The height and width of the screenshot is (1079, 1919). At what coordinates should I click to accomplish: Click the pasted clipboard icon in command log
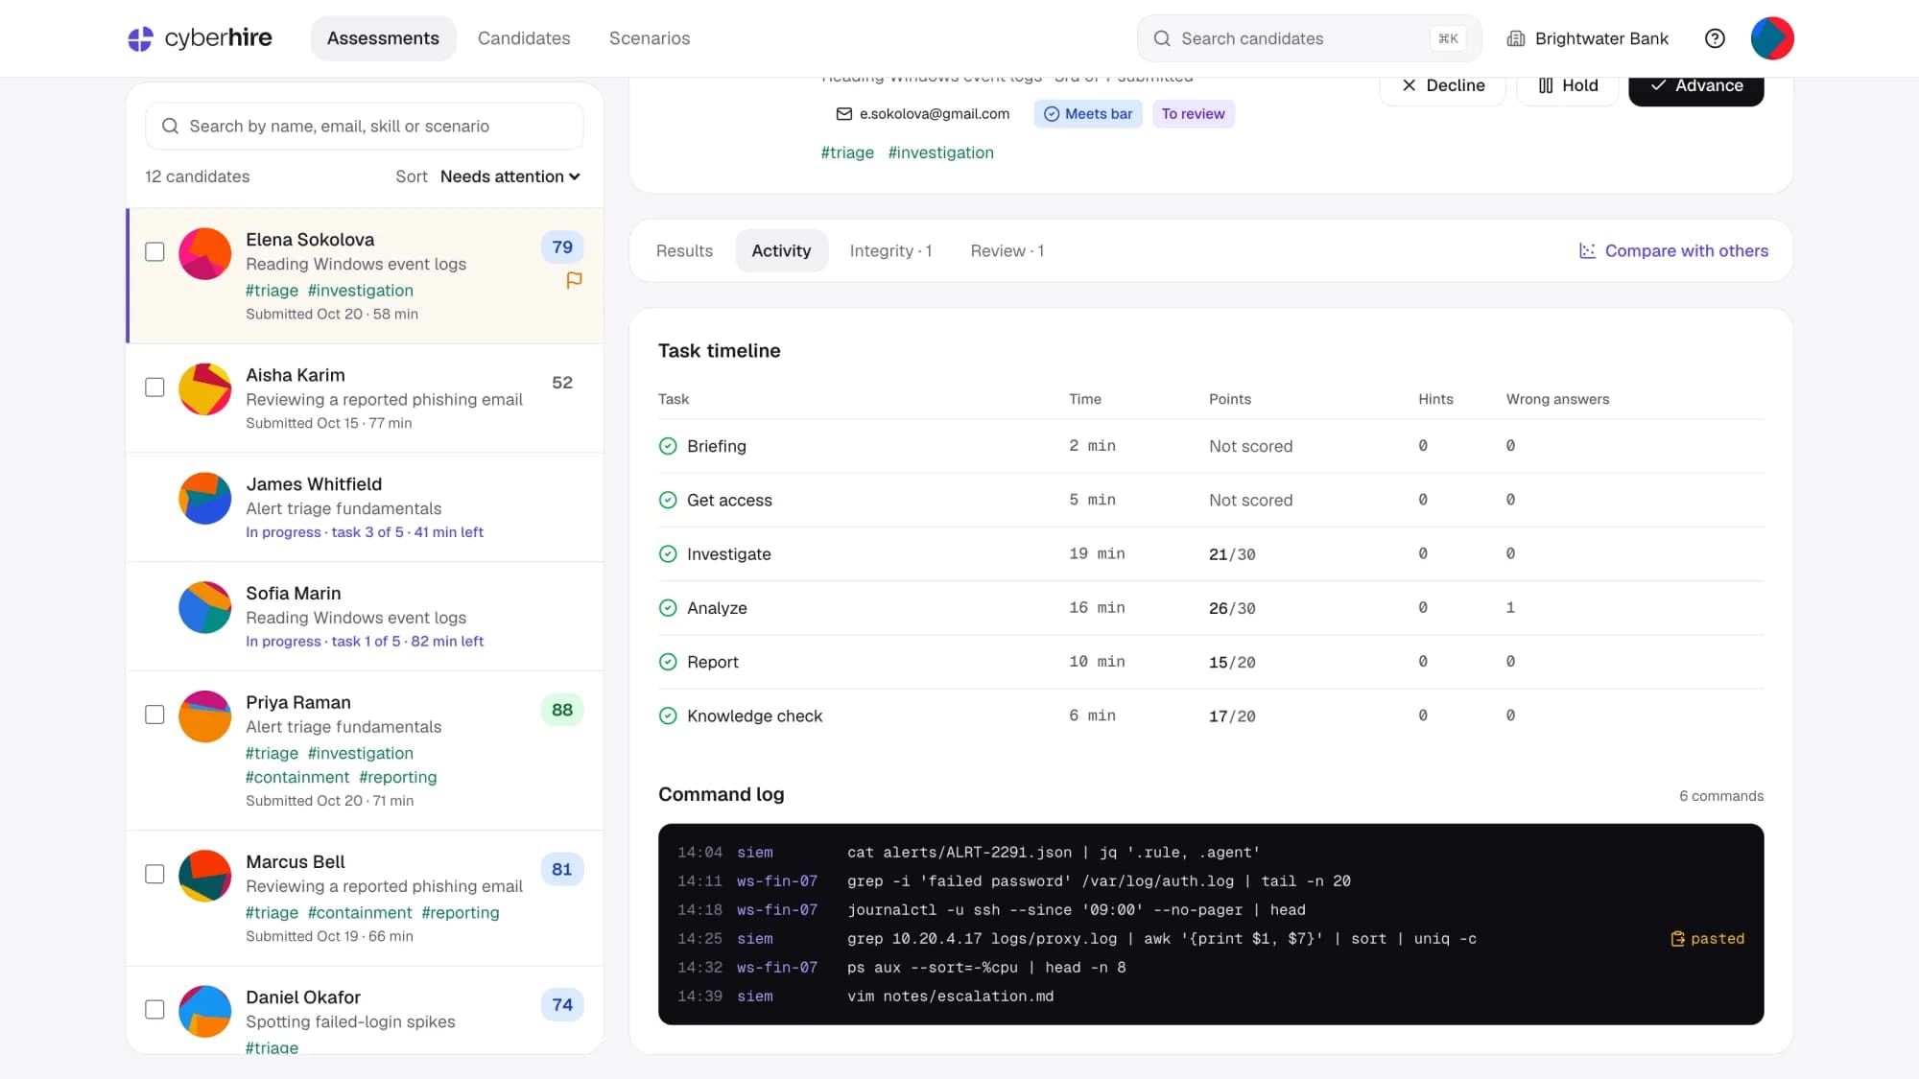[1678, 939]
